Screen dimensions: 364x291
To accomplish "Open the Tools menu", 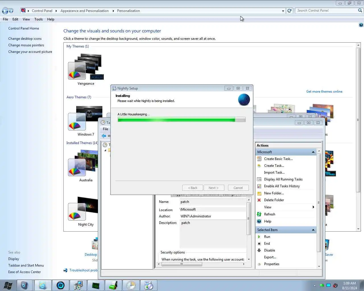I will point(38,19).
